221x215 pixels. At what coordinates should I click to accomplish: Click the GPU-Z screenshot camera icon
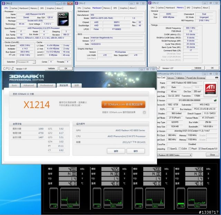coord(217,77)
